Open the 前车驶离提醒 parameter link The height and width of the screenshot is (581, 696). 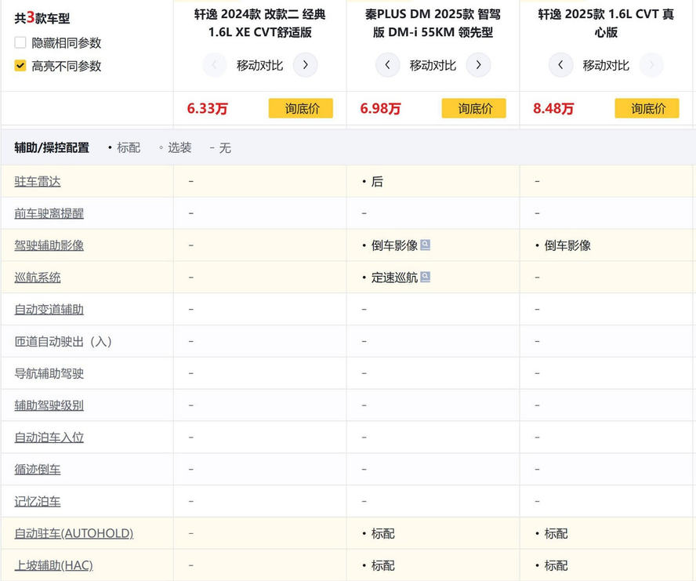coord(49,213)
